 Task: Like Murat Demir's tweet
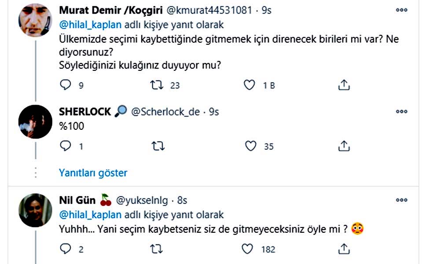249,85
